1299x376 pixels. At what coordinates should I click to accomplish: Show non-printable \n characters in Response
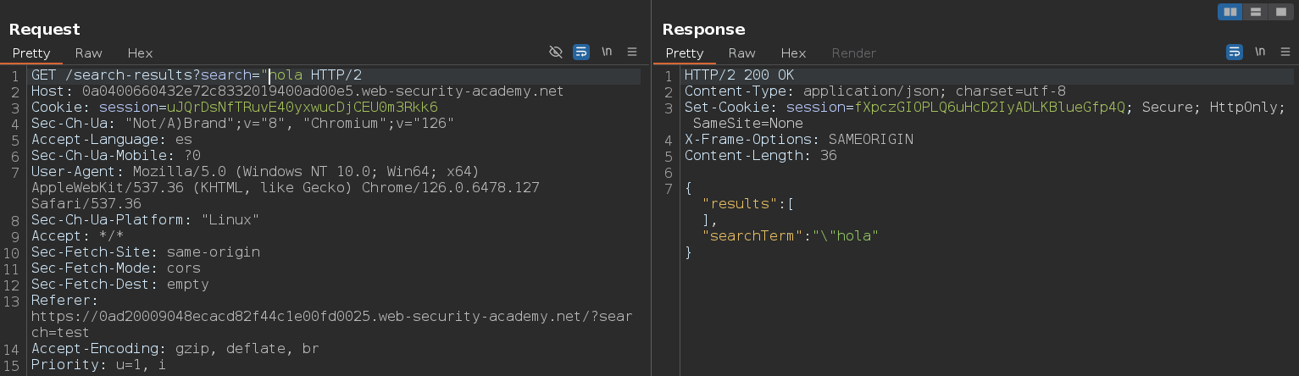[x=1260, y=52]
